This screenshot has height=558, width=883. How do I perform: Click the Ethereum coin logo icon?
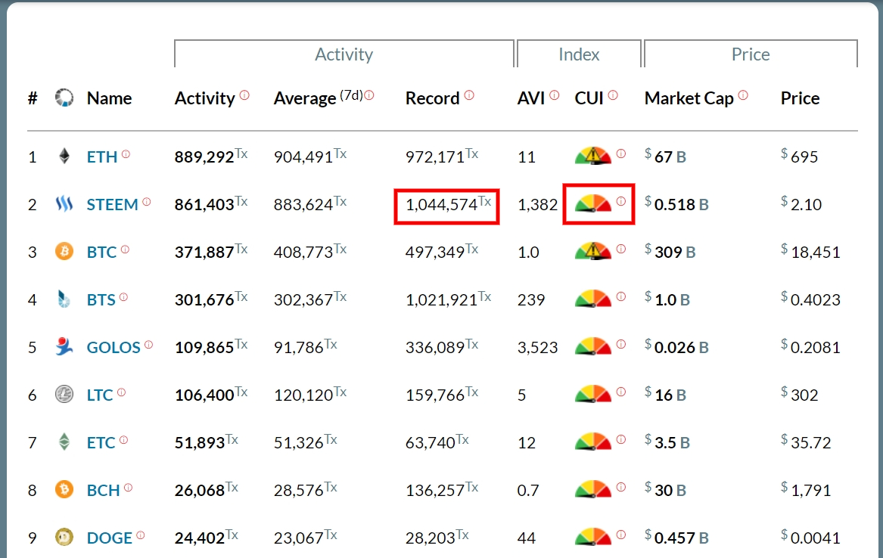(x=64, y=156)
